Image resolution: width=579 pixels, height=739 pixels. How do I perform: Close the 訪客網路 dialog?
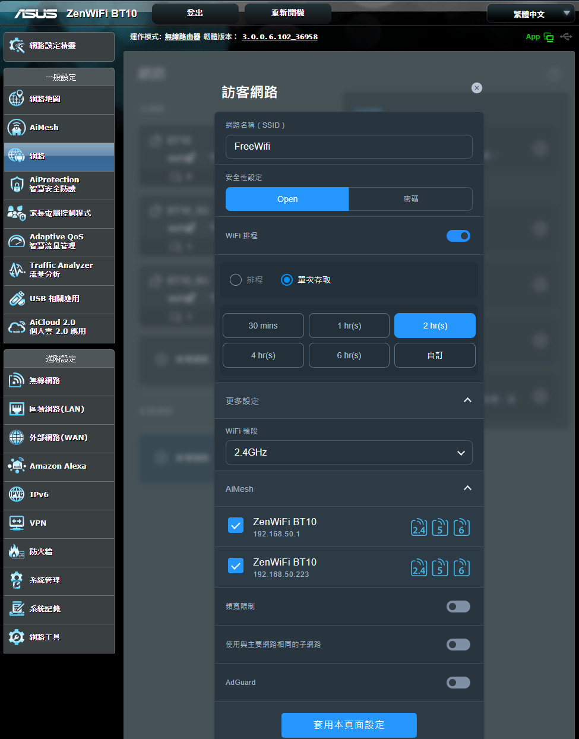pos(477,88)
